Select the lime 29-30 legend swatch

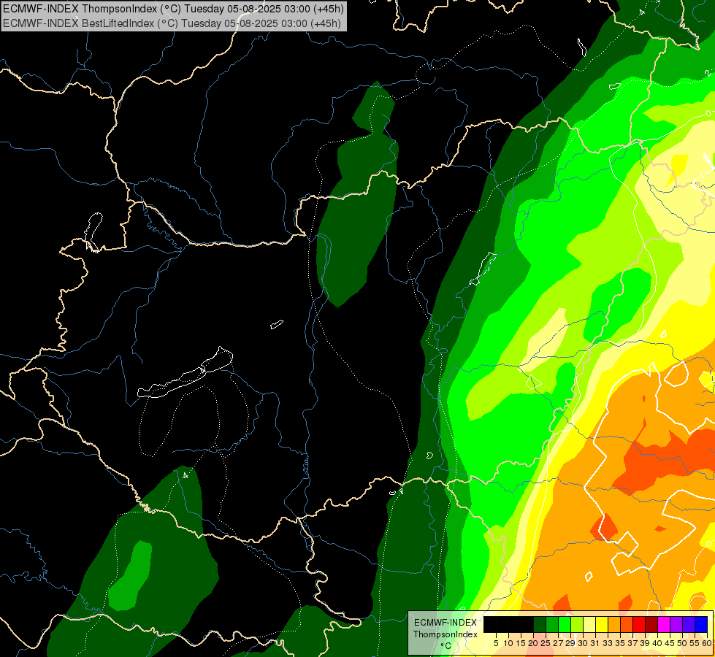click(577, 624)
